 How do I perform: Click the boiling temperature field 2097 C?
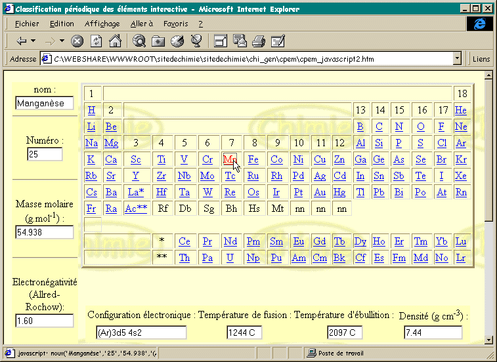coord(345,332)
